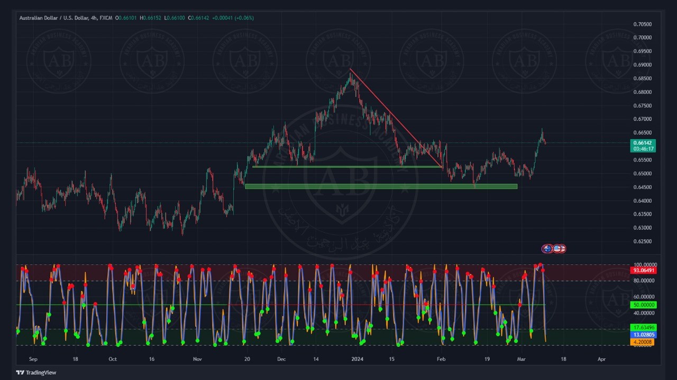
Task: Click the 0.70500 level on price axis
Action: click(642, 24)
